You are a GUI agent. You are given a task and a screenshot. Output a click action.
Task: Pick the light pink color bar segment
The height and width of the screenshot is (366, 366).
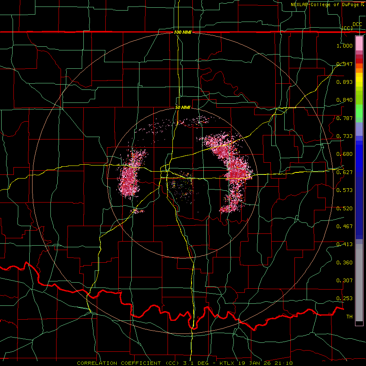coord(359,44)
